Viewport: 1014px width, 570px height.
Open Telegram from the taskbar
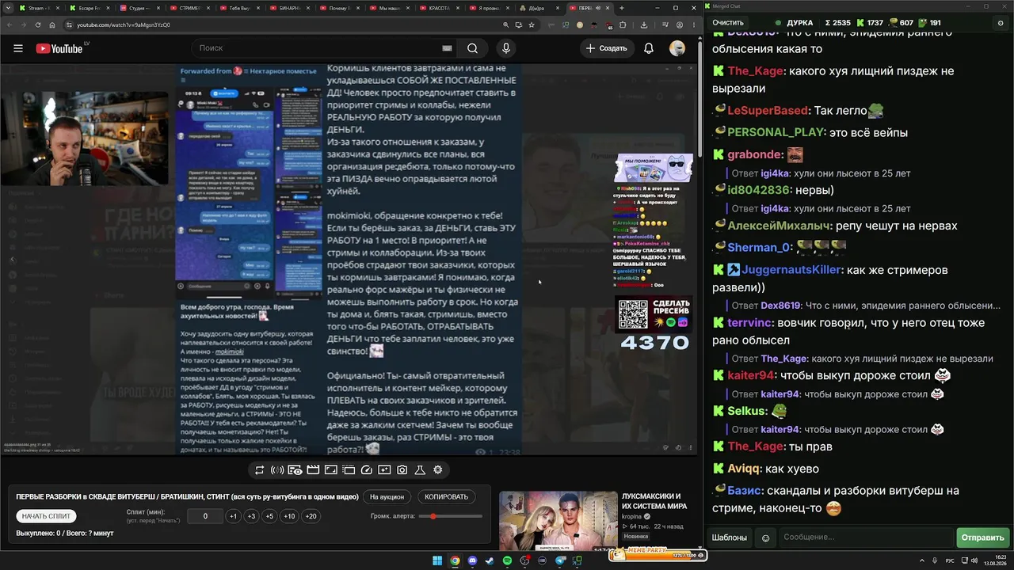(559, 561)
